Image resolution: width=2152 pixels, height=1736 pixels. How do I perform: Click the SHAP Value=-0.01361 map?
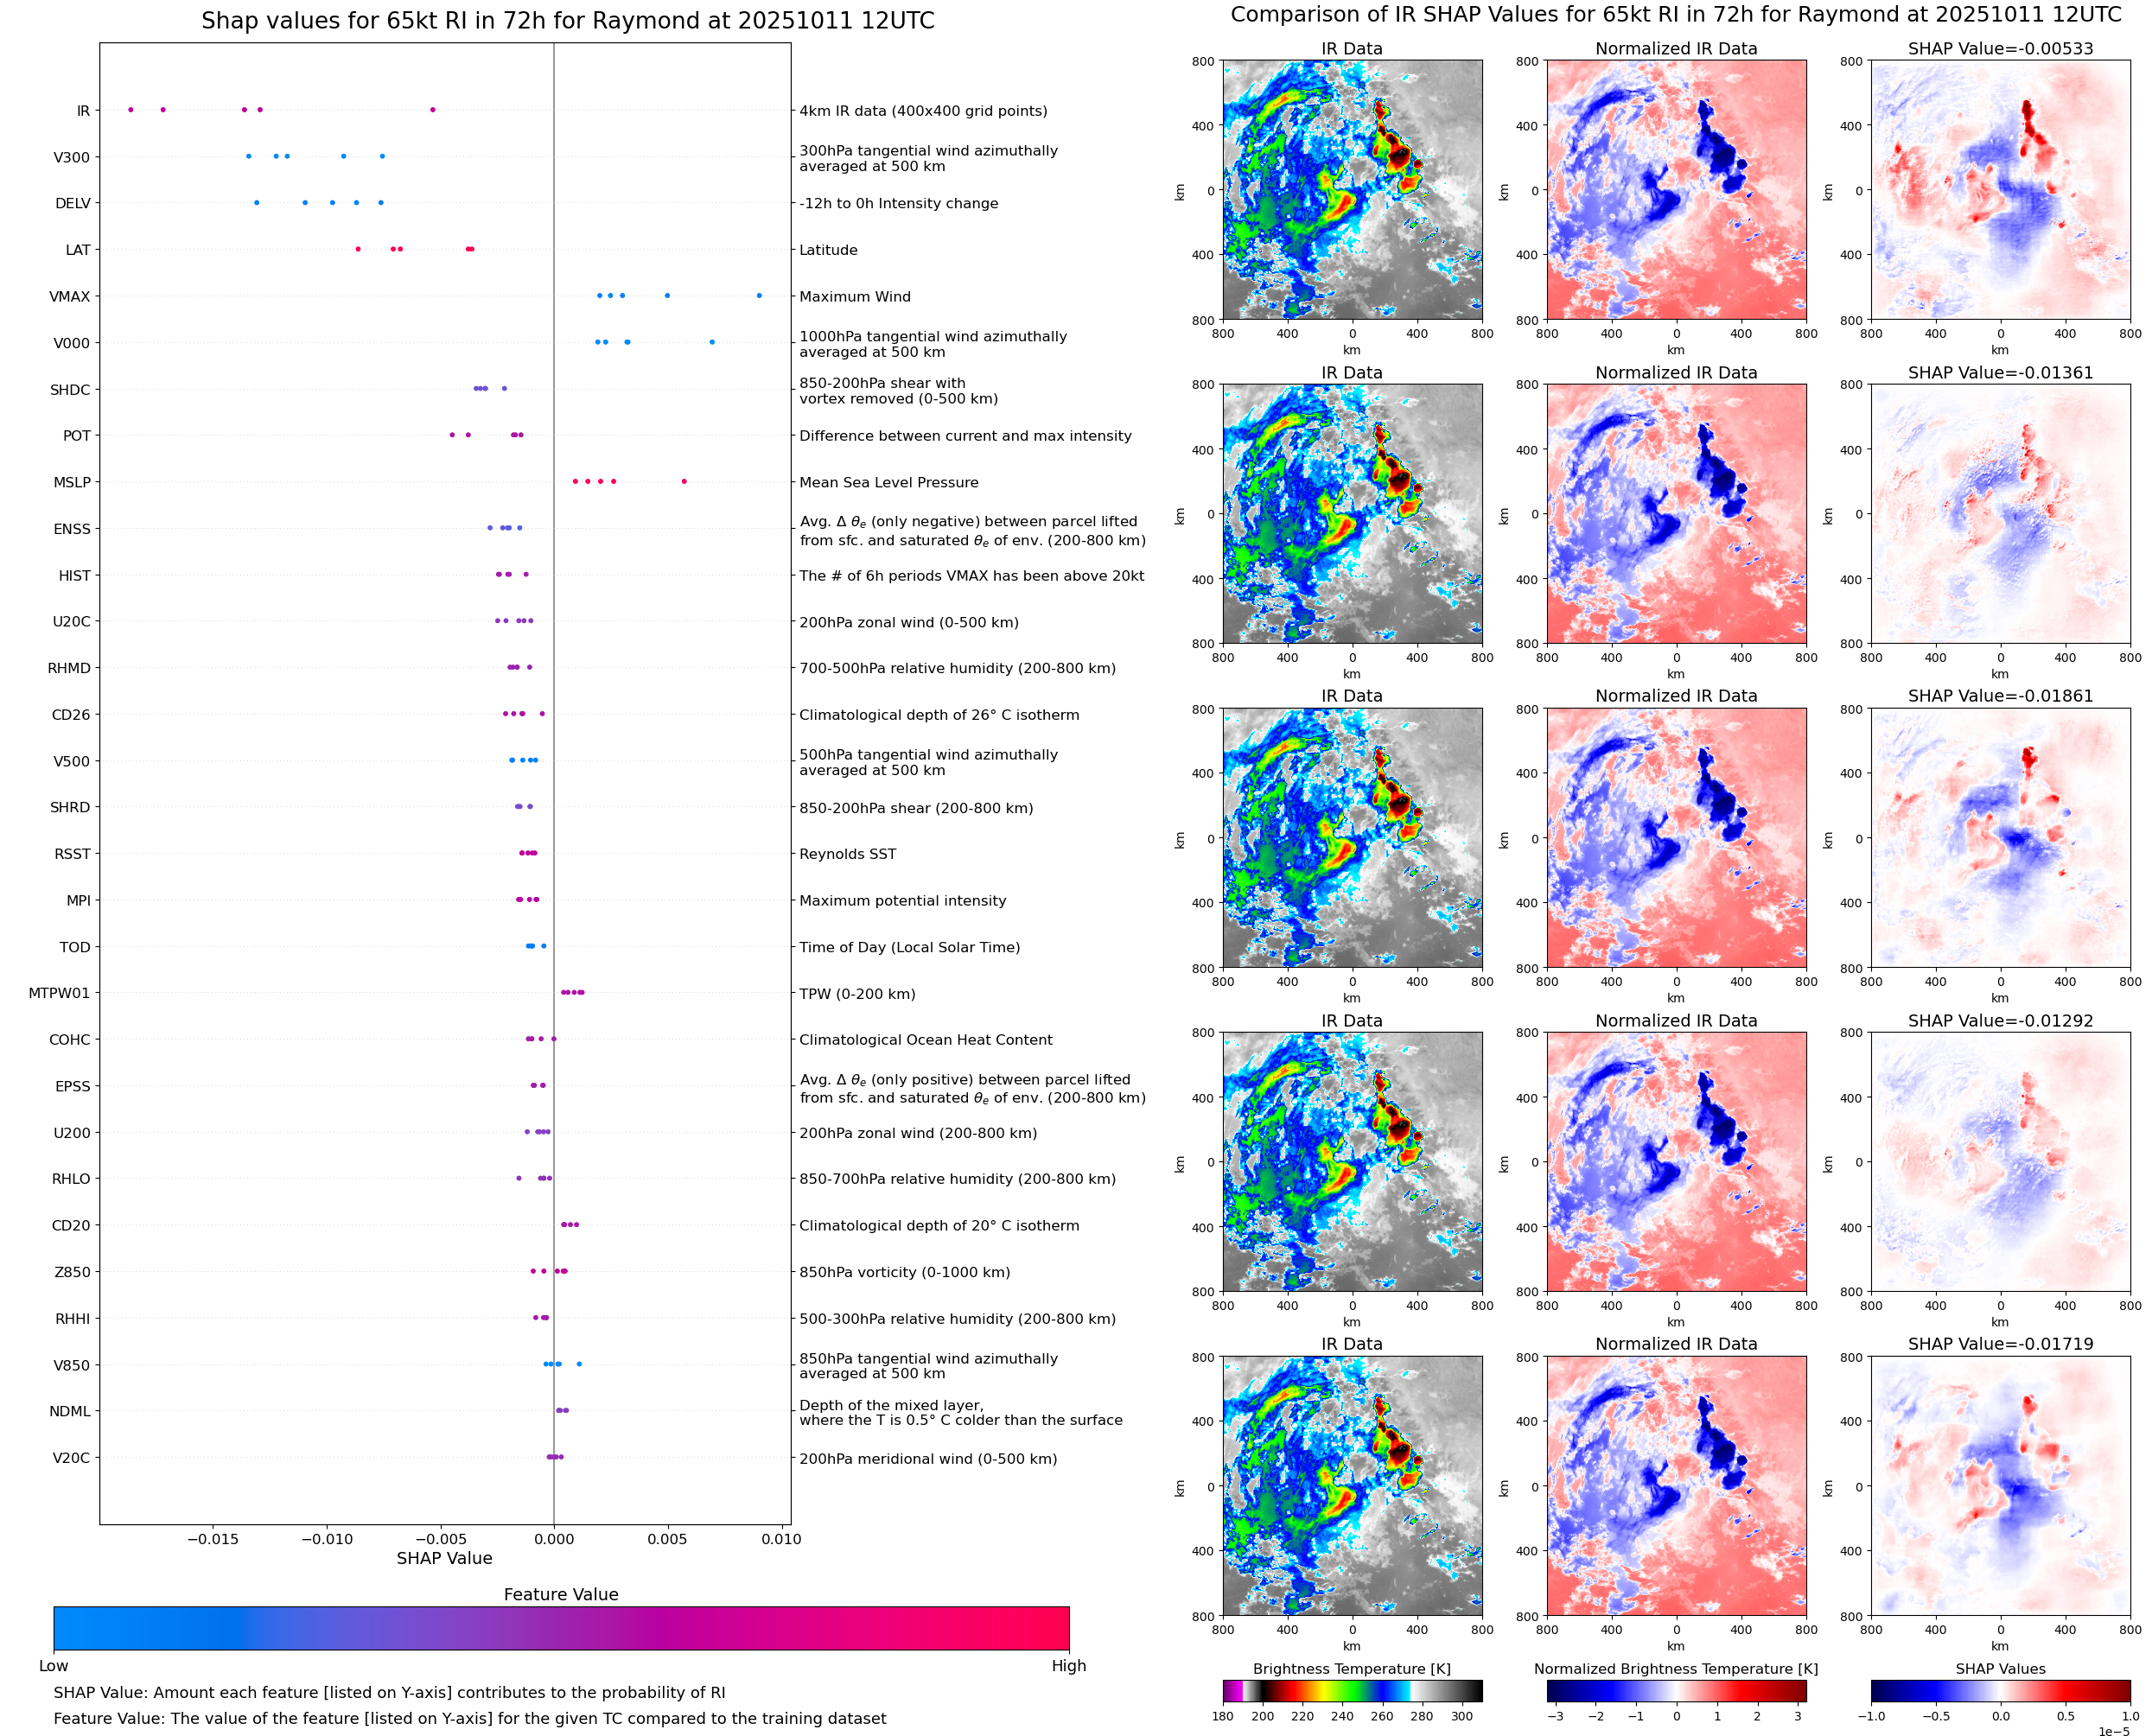[x=2000, y=514]
